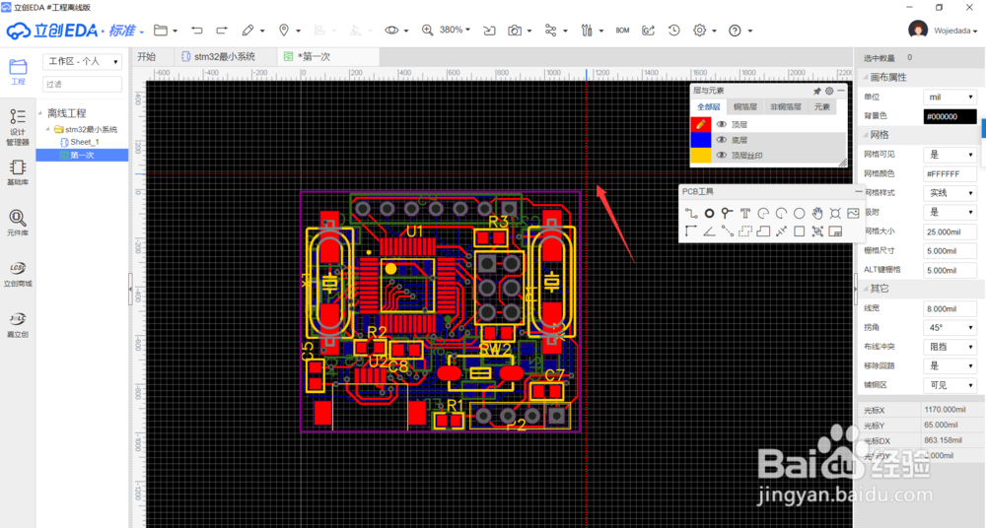The height and width of the screenshot is (528, 986).
Task: Select the Track routing tool
Action: pos(691,213)
